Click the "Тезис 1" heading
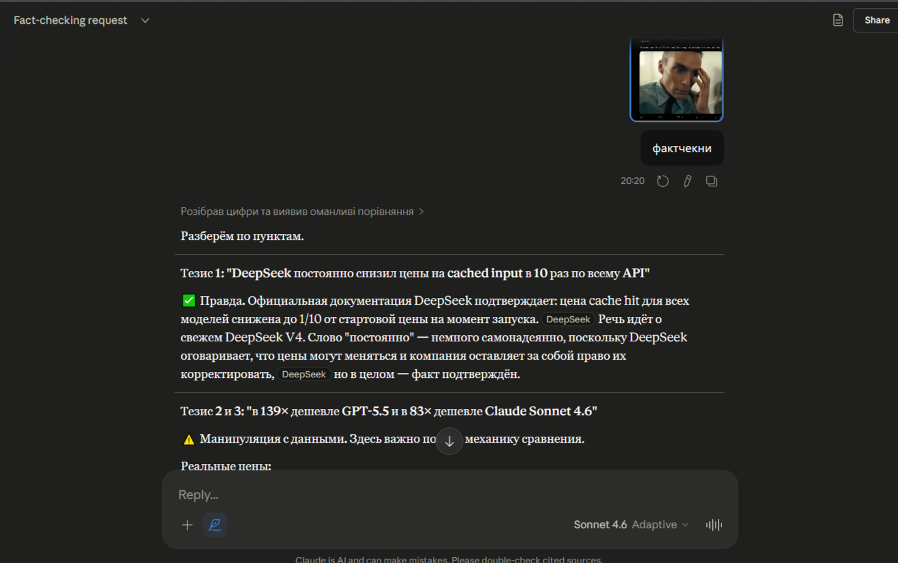Image resolution: width=898 pixels, height=563 pixels. tap(415, 273)
